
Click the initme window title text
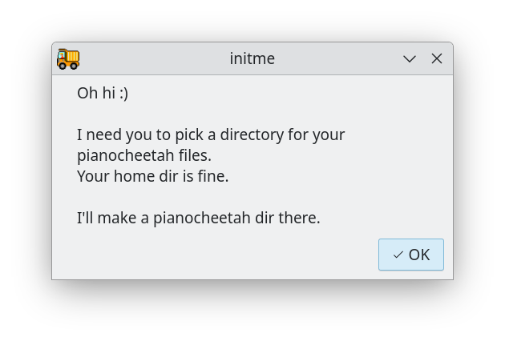(252, 58)
